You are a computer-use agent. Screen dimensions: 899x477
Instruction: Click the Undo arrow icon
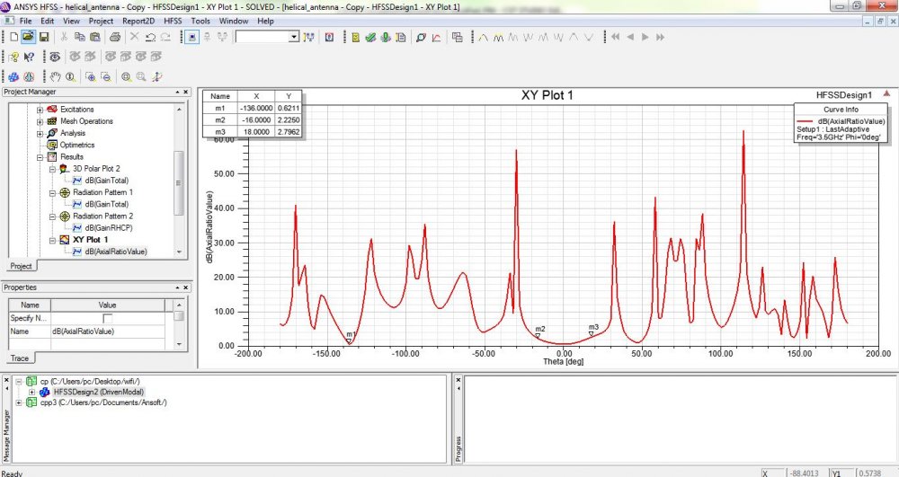[150, 37]
